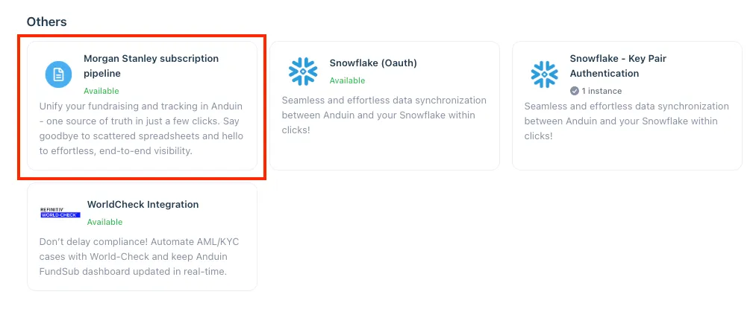Click the Morgan Stanley document icon
The image size is (753, 309).
click(59, 74)
